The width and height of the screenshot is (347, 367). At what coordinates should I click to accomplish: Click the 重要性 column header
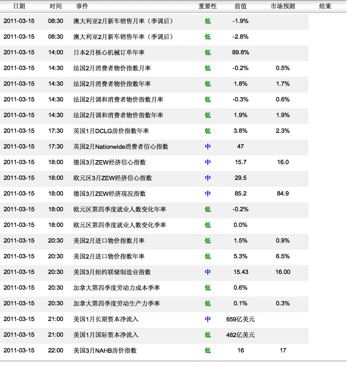tap(207, 6)
